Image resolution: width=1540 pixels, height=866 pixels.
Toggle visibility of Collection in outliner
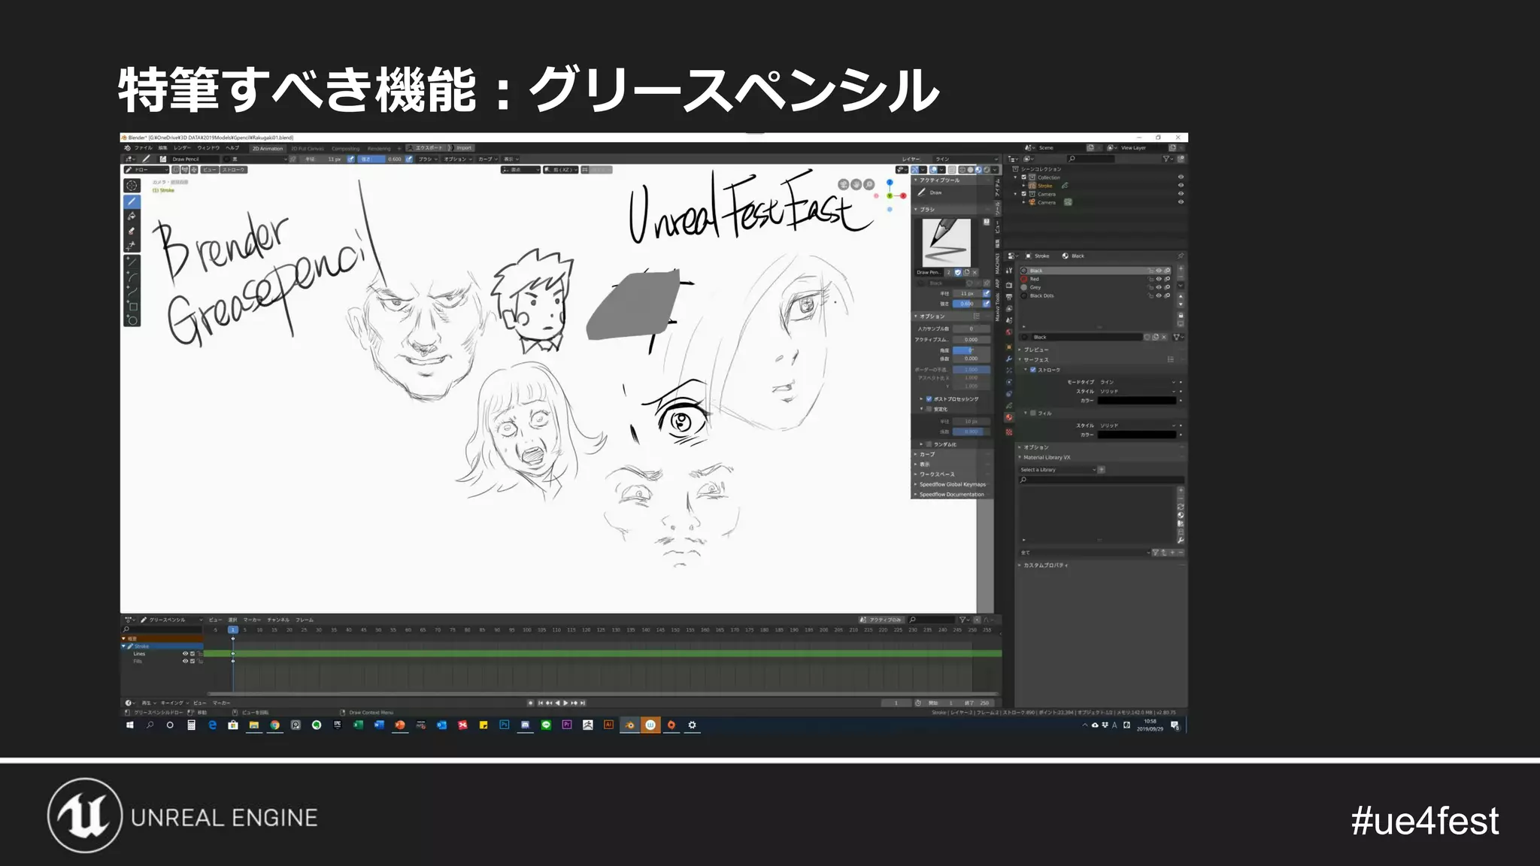1181,177
